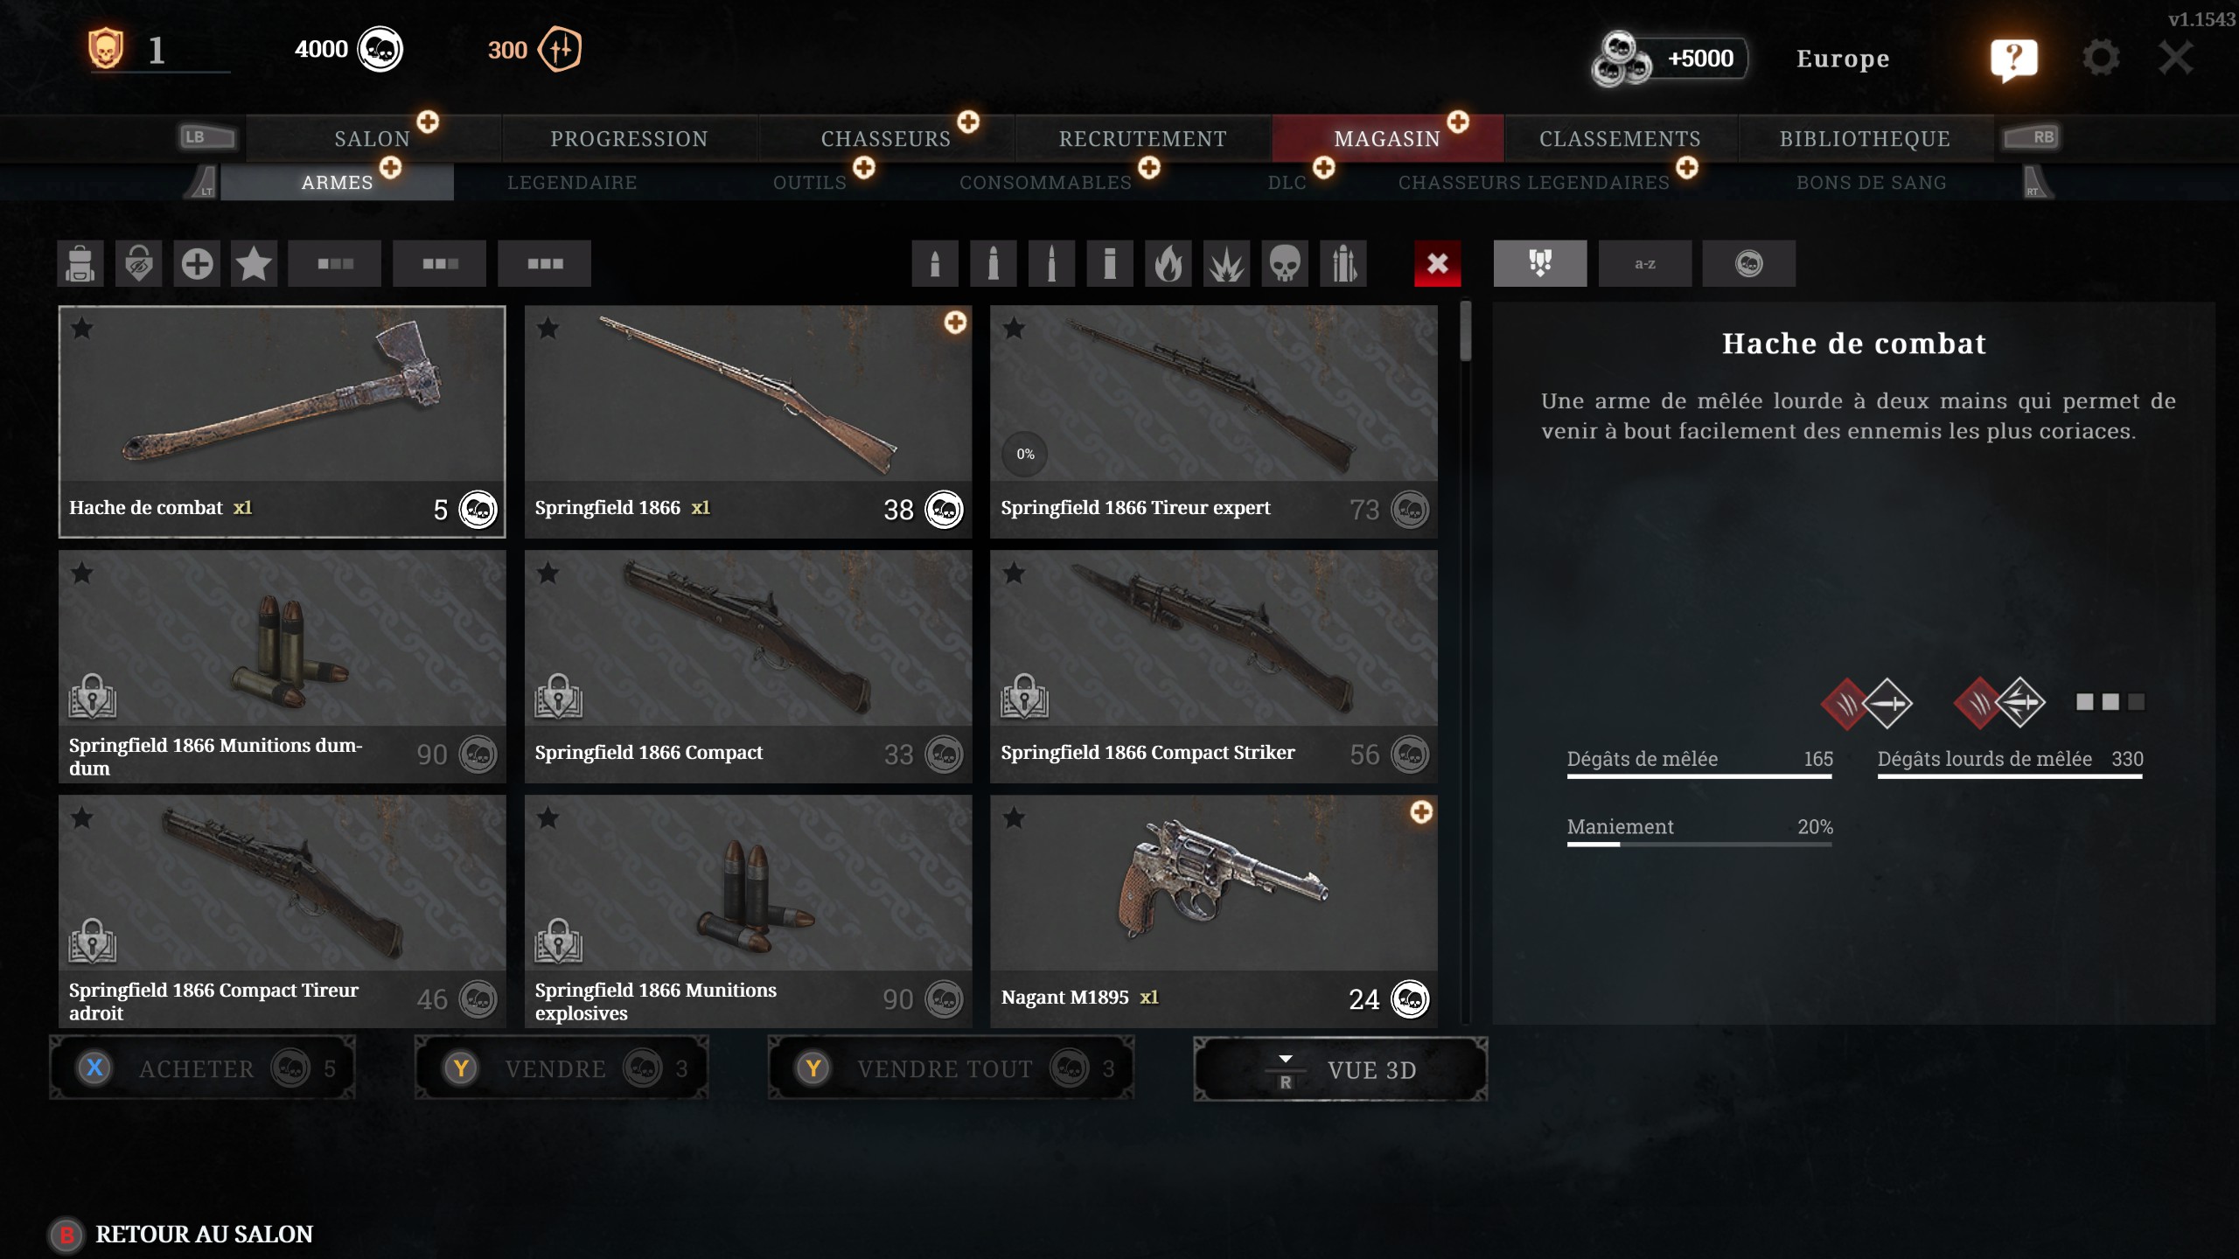Select the Springfield 1866 Compact Striker thumbnail
This screenshot has width=2239, height=1259.
click(x=1214, y=666)
